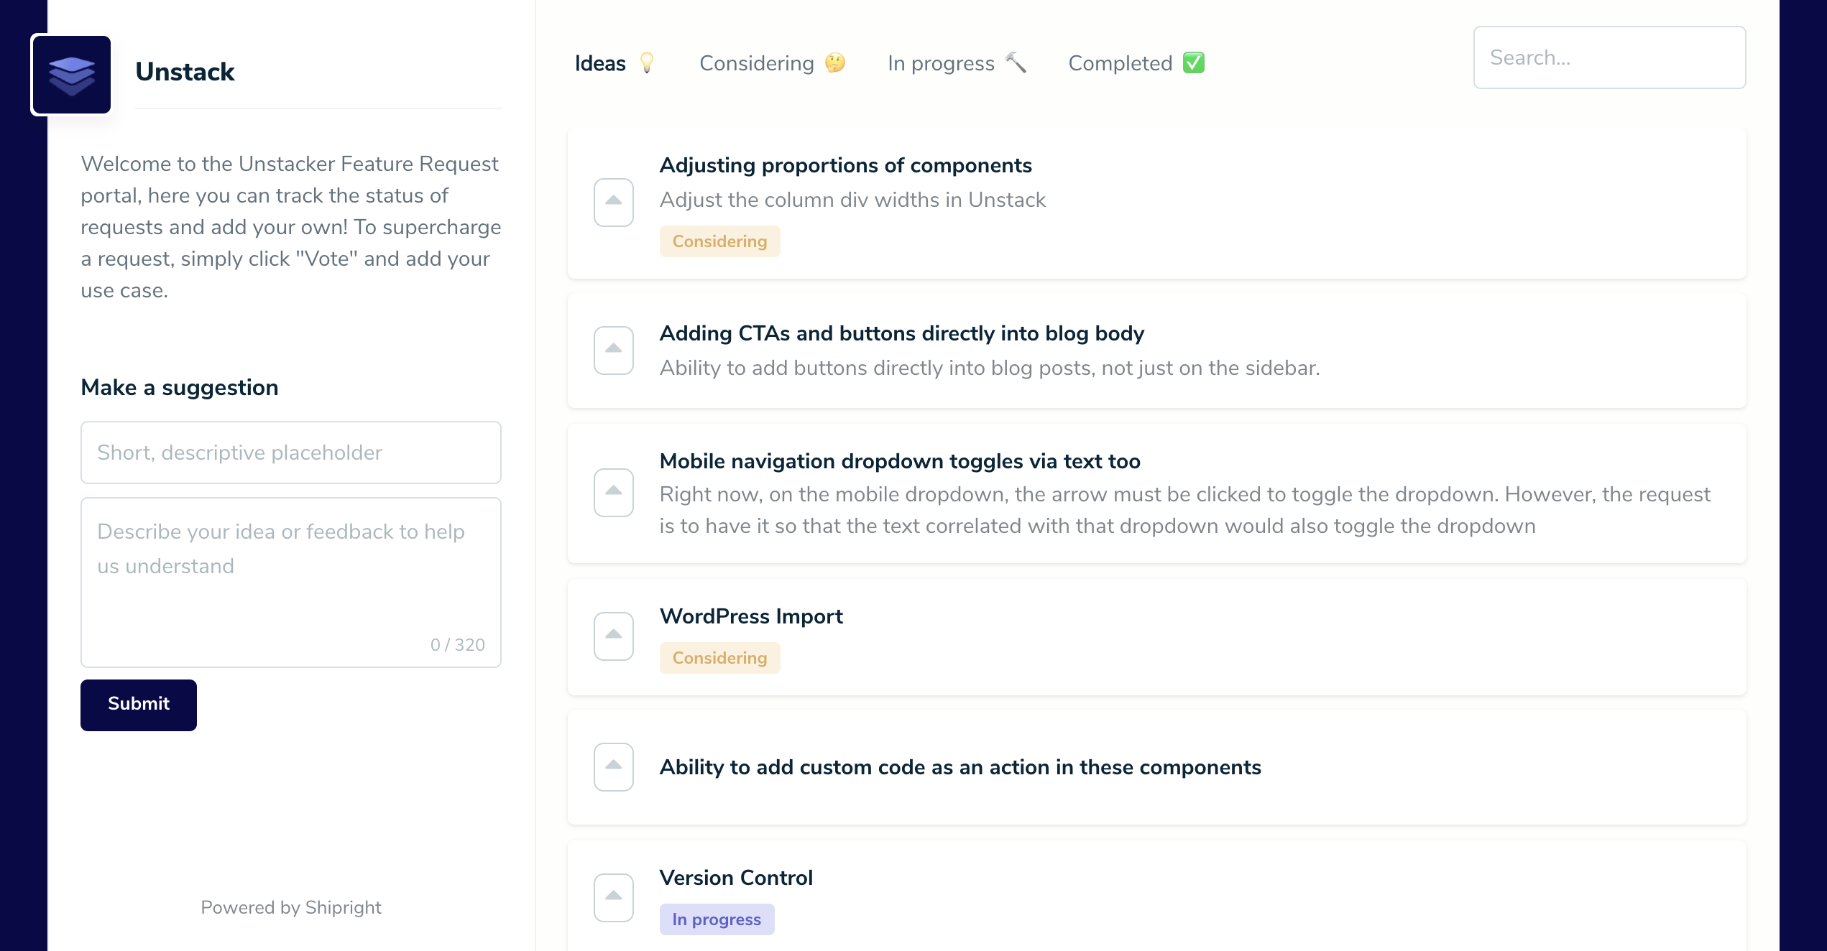Toggle vote on Mobile navigation dropdown request
1827x951 pixels.
pos(613,493)
